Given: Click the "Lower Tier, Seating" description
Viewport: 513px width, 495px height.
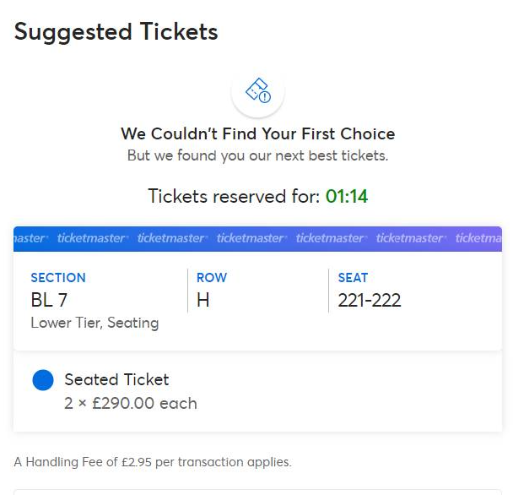Looking at the screenshot, I should tap(94, 323).
